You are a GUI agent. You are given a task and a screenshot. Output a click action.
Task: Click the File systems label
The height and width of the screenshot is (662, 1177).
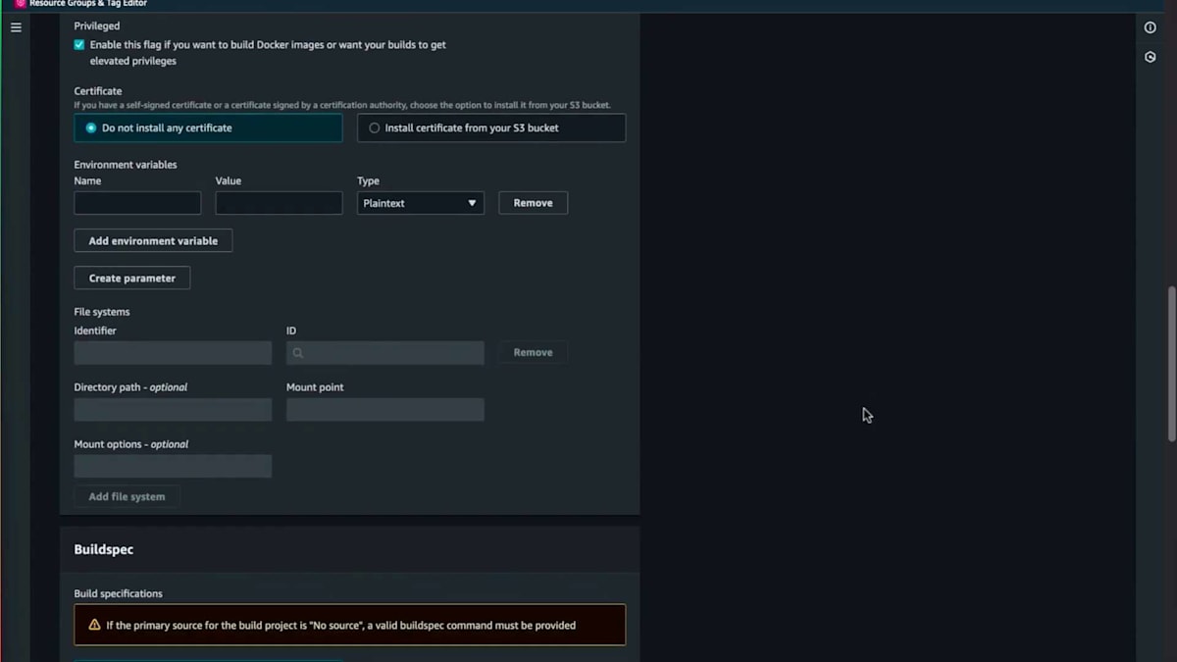point(102,312)
